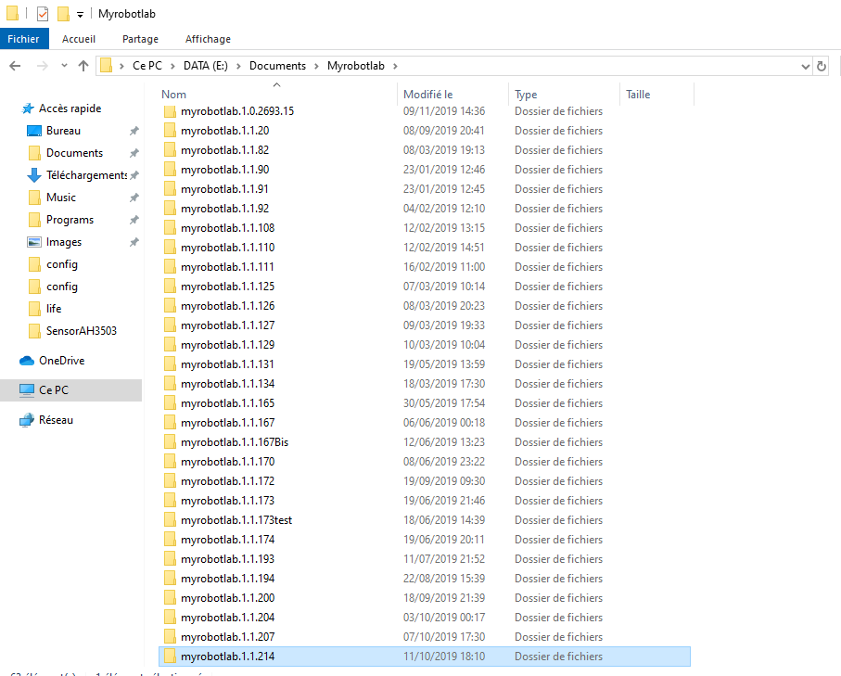Switch to the Partage ribbon tab

tap(141, 39)
